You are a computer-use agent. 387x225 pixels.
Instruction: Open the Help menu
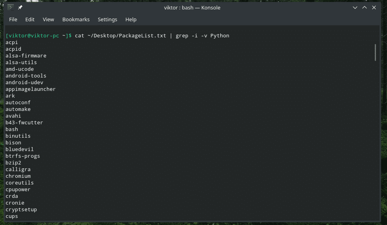tap(131, 19)
